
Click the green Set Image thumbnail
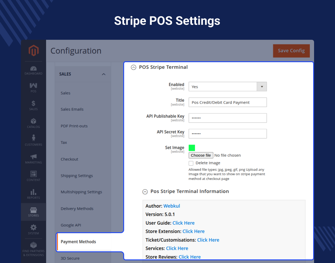point(192,148)
